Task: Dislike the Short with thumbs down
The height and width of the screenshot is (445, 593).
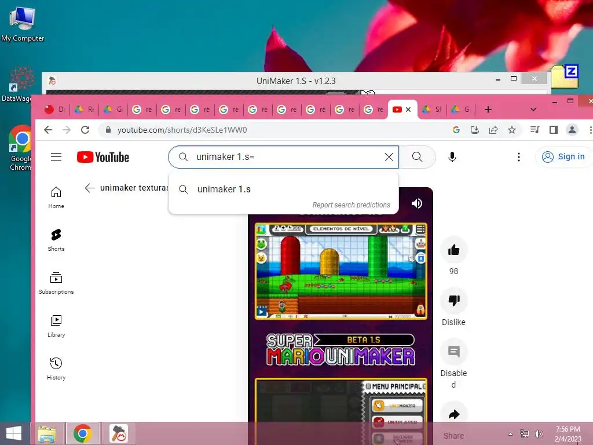Action: tap(453, 301)
